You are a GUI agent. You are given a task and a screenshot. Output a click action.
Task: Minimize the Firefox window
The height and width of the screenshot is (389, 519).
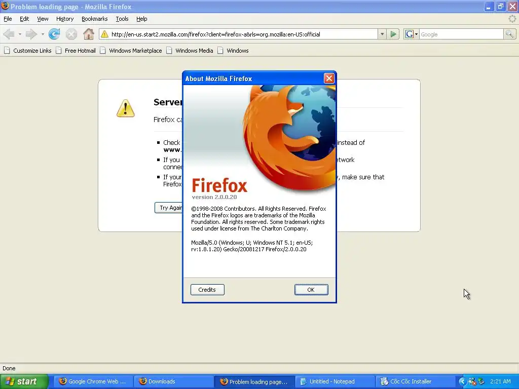488,7
